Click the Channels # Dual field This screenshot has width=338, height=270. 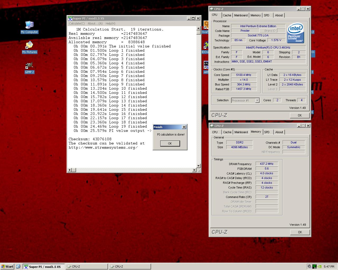point(294,142)
